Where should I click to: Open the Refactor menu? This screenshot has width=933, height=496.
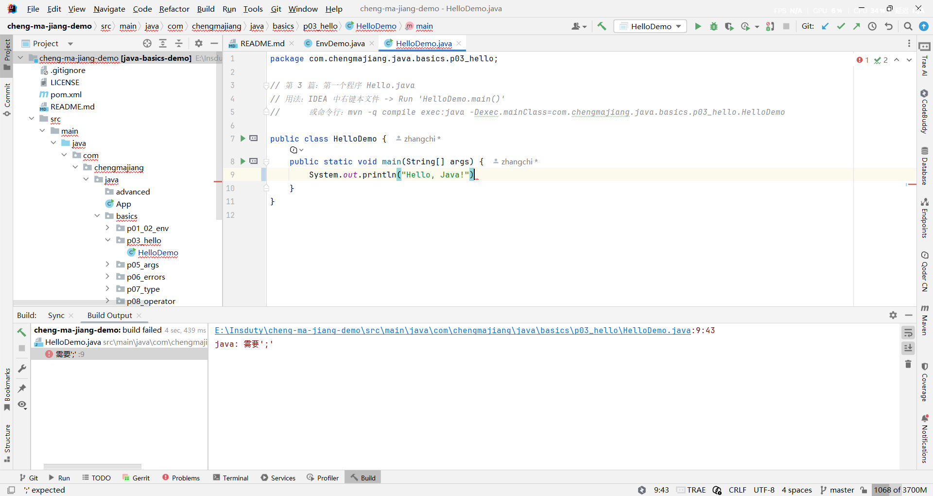coord(174,9)
